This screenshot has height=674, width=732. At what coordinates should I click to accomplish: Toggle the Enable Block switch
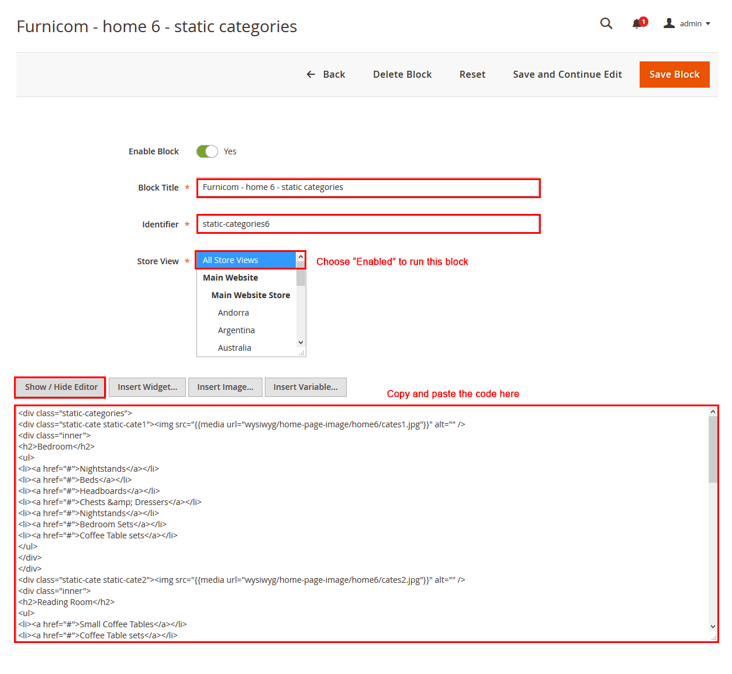coord(207,151)
